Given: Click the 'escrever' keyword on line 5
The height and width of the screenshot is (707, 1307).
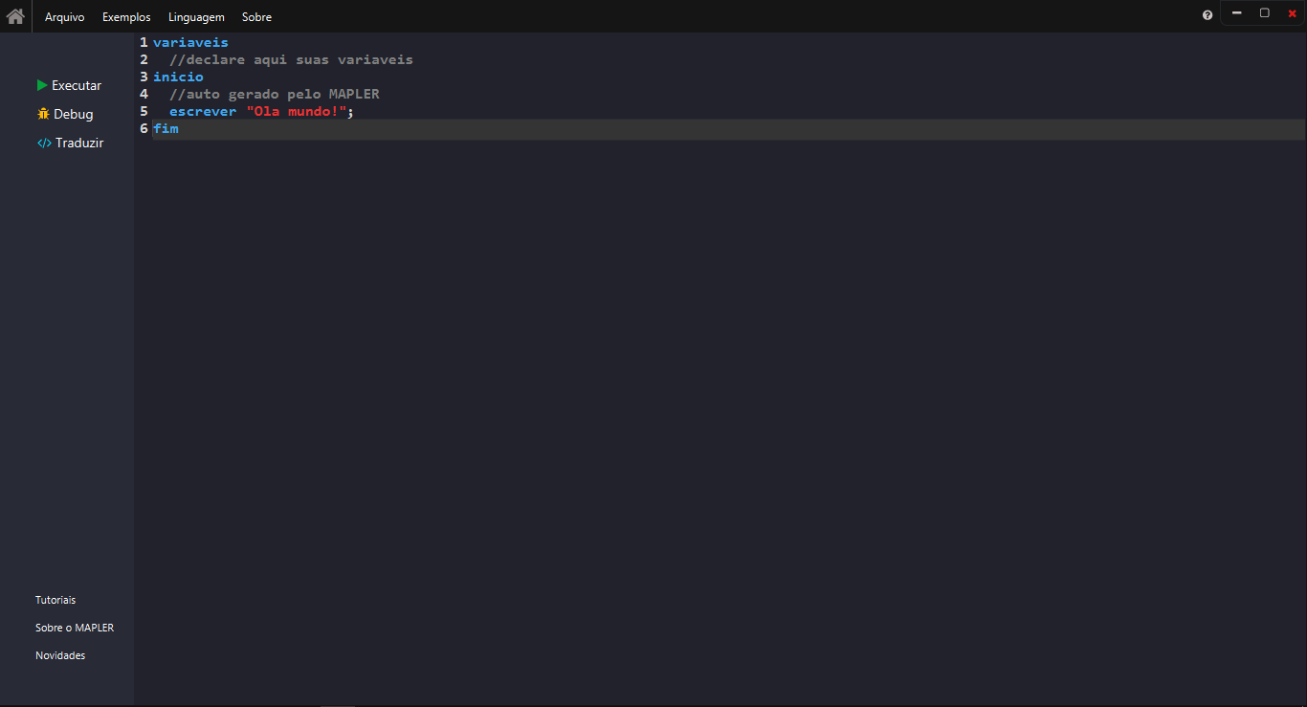Looking at the screenshot, I should [203, 111].
